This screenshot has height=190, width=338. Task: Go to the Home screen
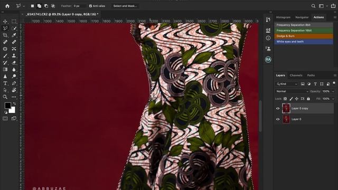pos(7,6)
